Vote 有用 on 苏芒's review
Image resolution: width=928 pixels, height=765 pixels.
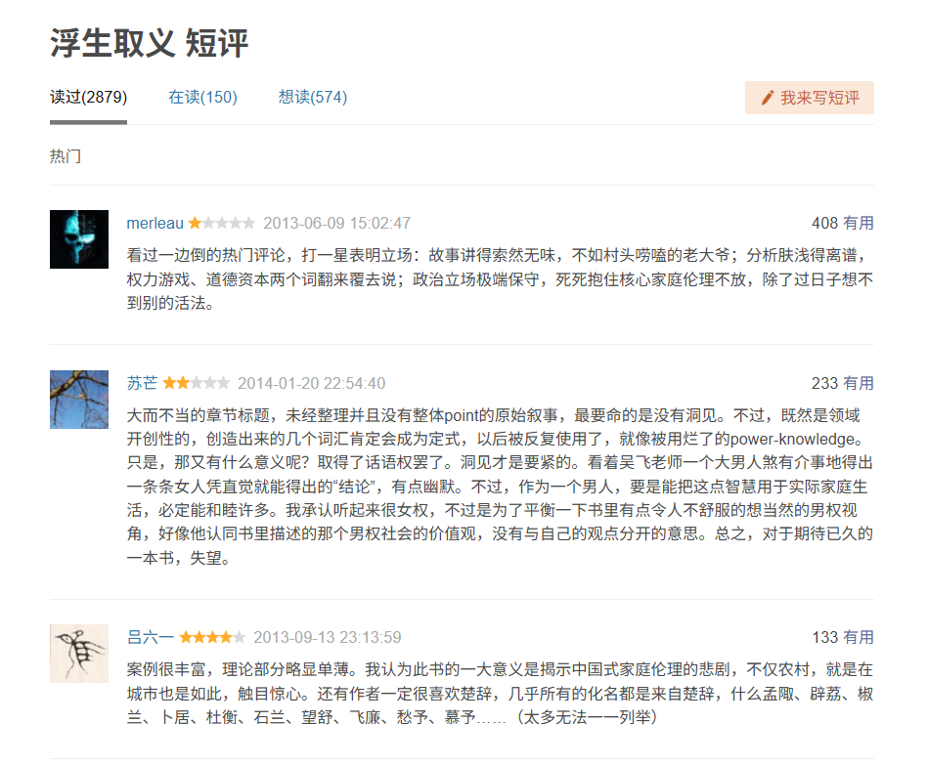click(859, 383)
